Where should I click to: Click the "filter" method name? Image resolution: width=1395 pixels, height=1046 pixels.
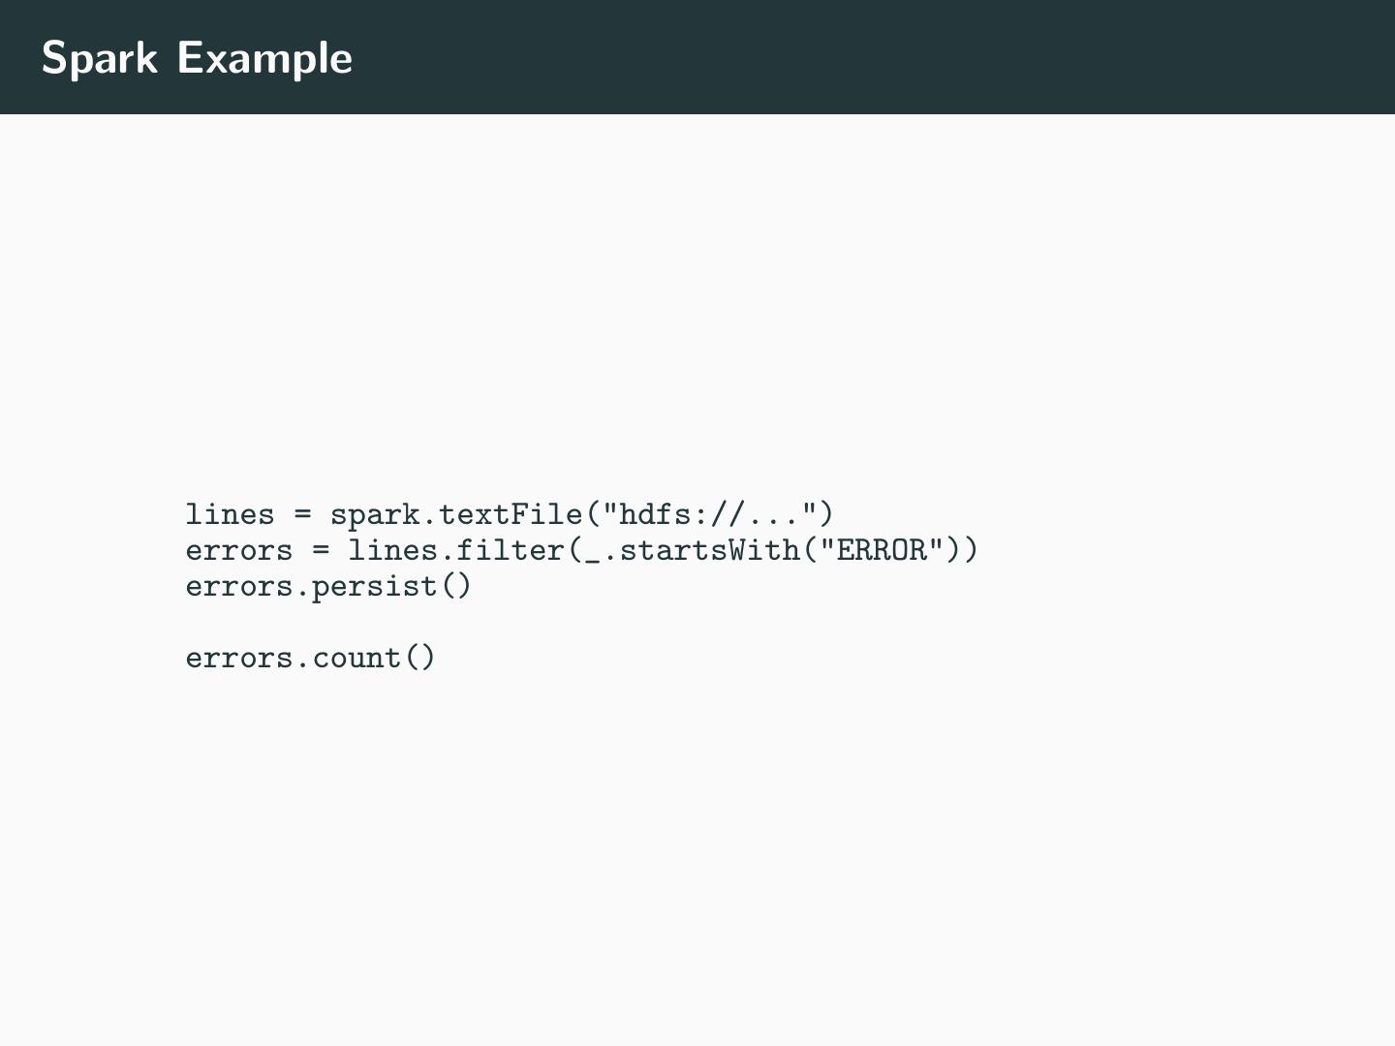[x=511, y=550]
